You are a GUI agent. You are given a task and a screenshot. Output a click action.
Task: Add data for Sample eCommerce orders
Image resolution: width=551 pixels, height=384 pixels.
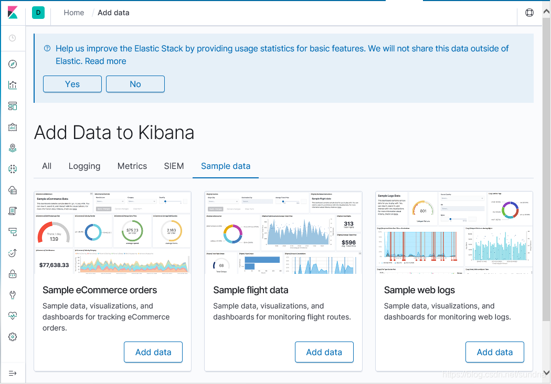pyautogui.click(x=153, y=352)
